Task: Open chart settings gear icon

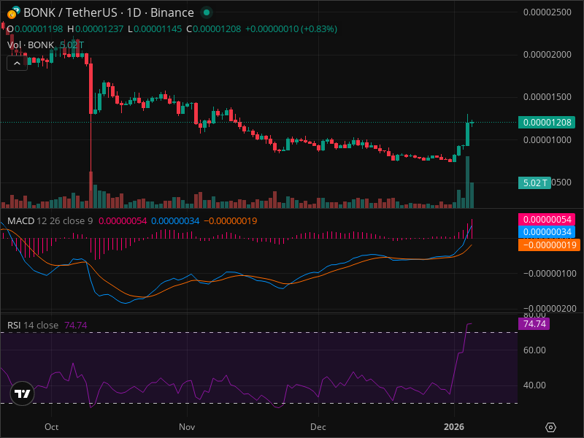Action: tap(550, 427)
